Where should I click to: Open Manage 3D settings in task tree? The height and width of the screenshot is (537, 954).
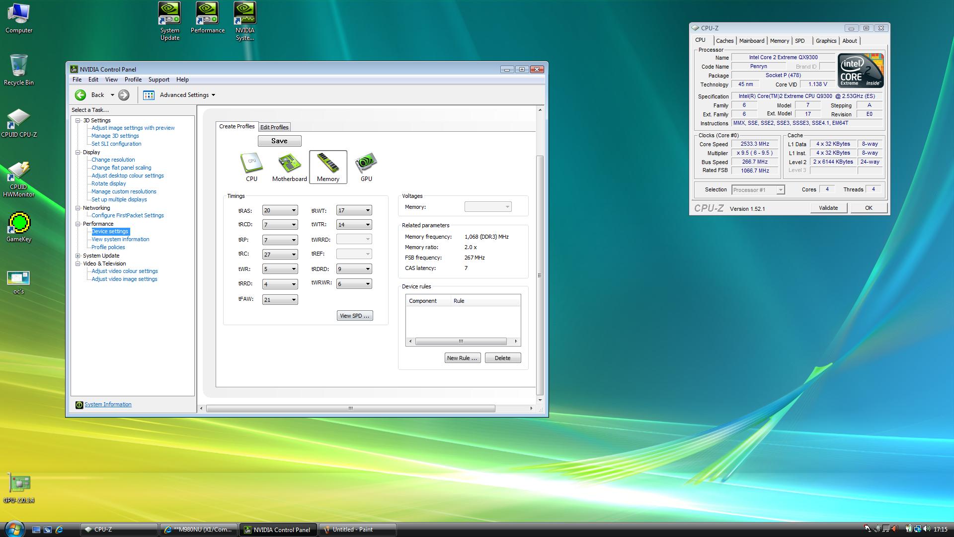115,136
